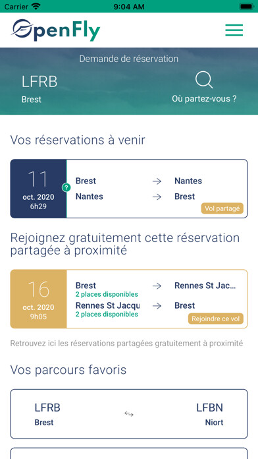
Task: Open the hamburger menu
Action: click(x=234, y=30)
